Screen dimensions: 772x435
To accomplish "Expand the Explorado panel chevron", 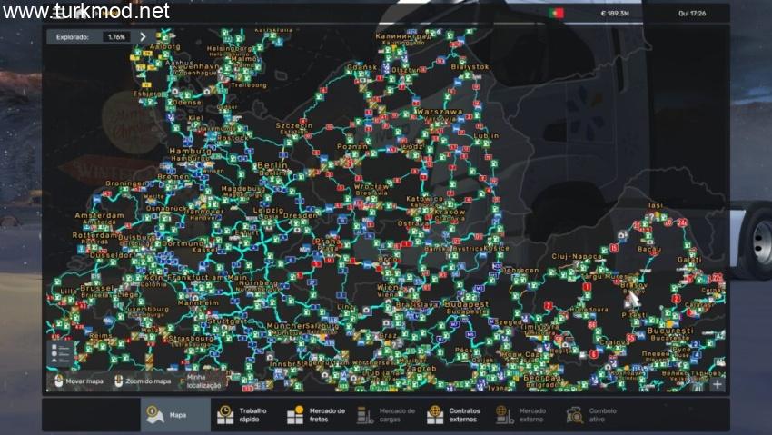I will 143,37.
